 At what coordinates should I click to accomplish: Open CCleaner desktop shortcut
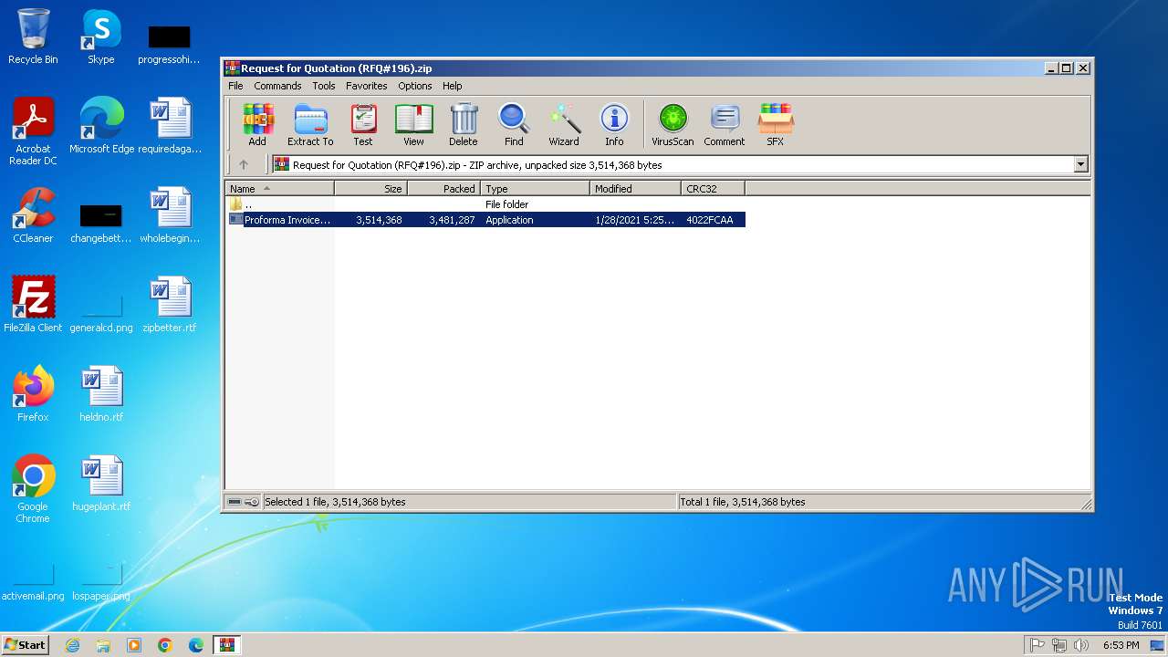point(33,216)
